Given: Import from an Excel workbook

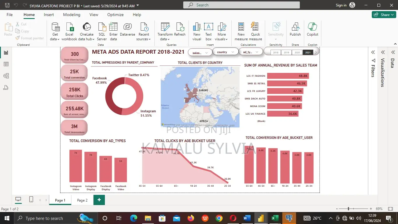Looking at the screenshot, I should tap(69, 32).
